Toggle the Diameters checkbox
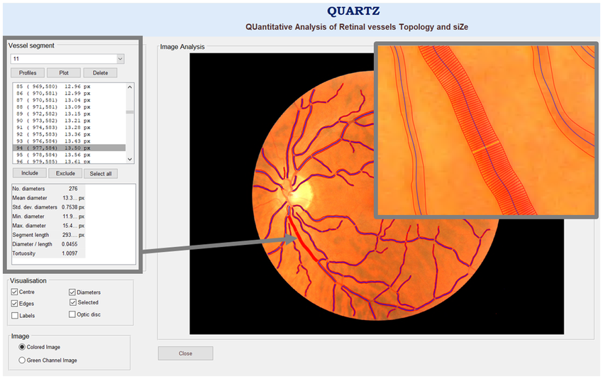The width and height of the screenshot is (603, 379). (72, 292)
